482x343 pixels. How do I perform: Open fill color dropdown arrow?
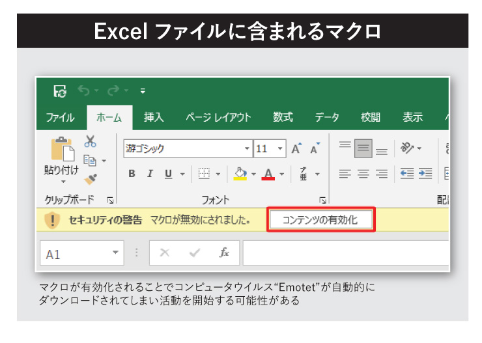[x=253, y=174]
